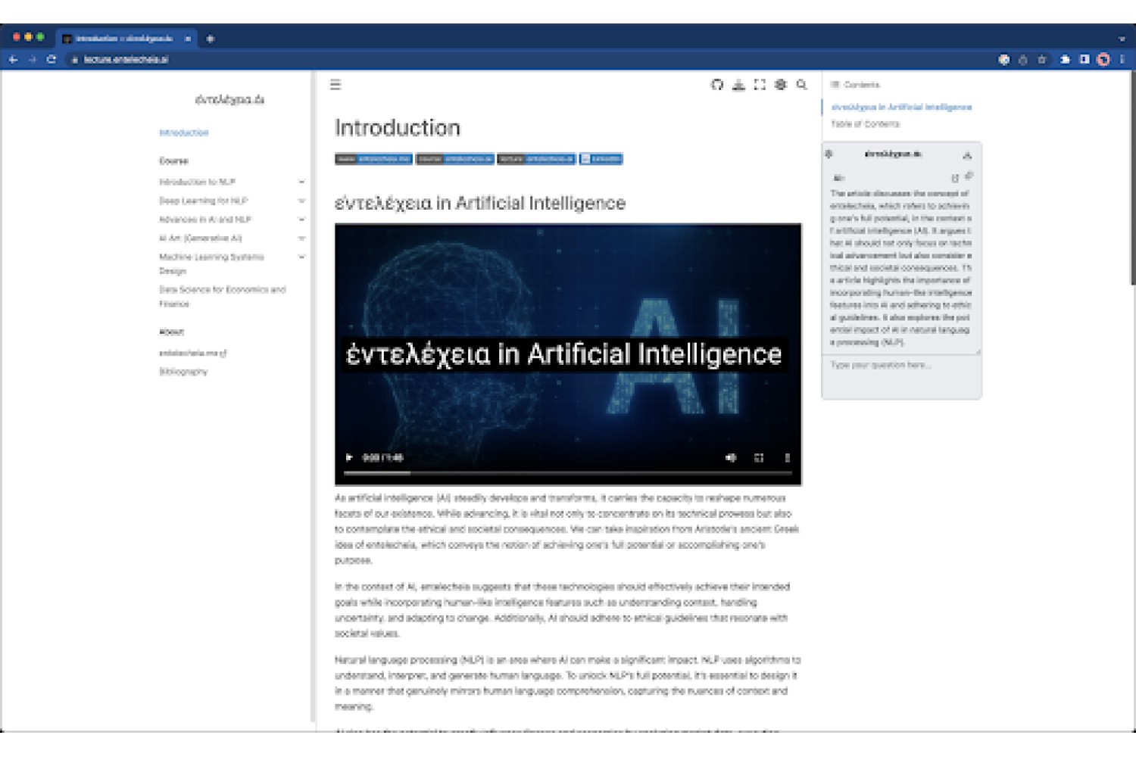This screenshot has width=1136, height=757.
Task: Open the video more-options menu
Action: (x=787, y=457)
